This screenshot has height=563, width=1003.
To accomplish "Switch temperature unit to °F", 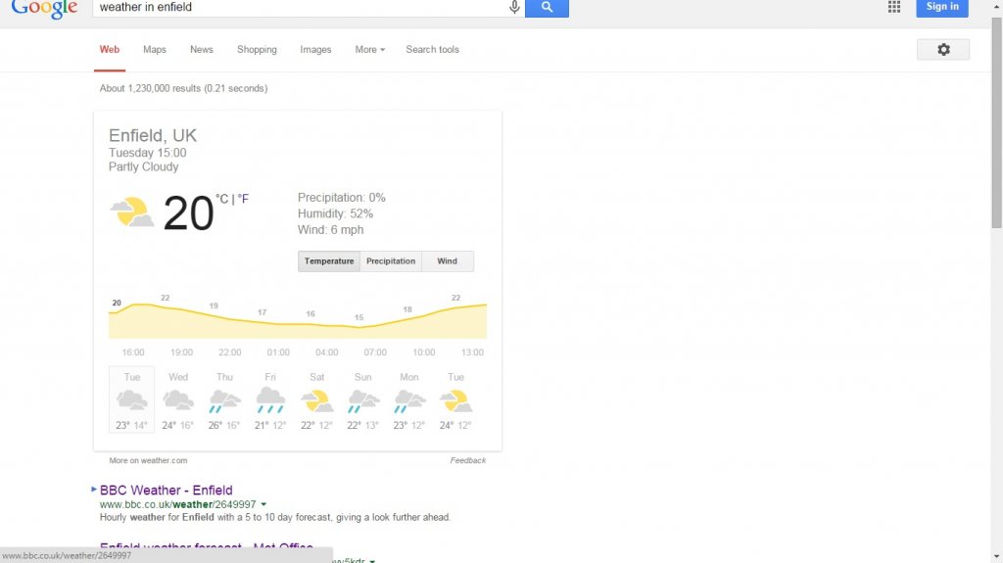I will pos(243,199).
